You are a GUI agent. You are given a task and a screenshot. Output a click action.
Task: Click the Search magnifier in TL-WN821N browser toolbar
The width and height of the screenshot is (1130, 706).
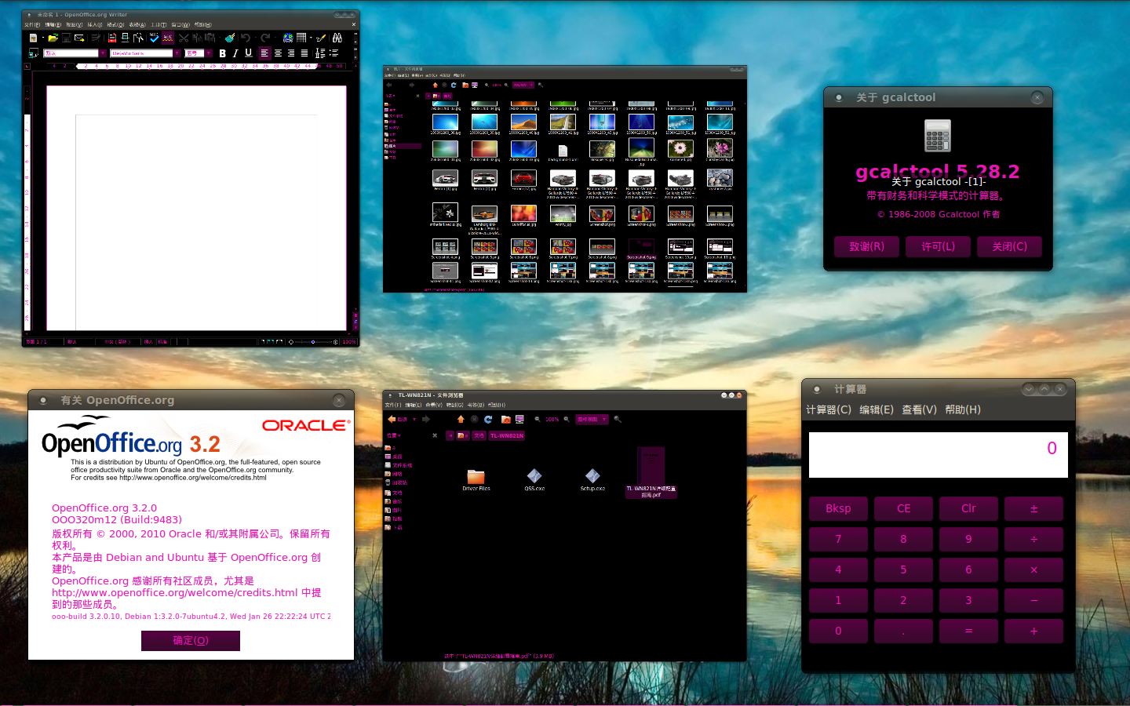618,419
